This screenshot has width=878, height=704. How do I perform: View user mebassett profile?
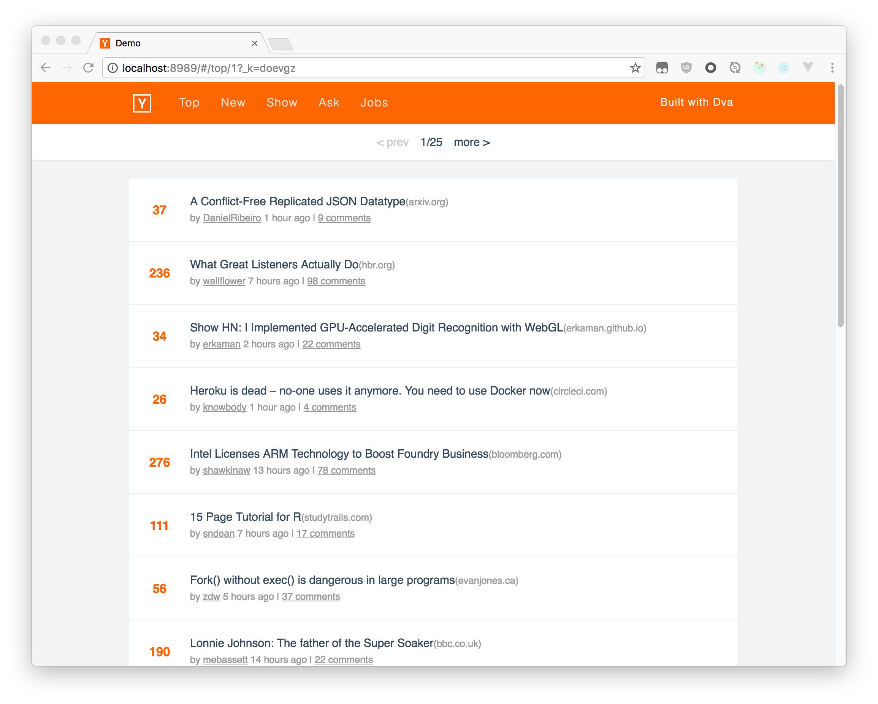[x=225, y=660]
